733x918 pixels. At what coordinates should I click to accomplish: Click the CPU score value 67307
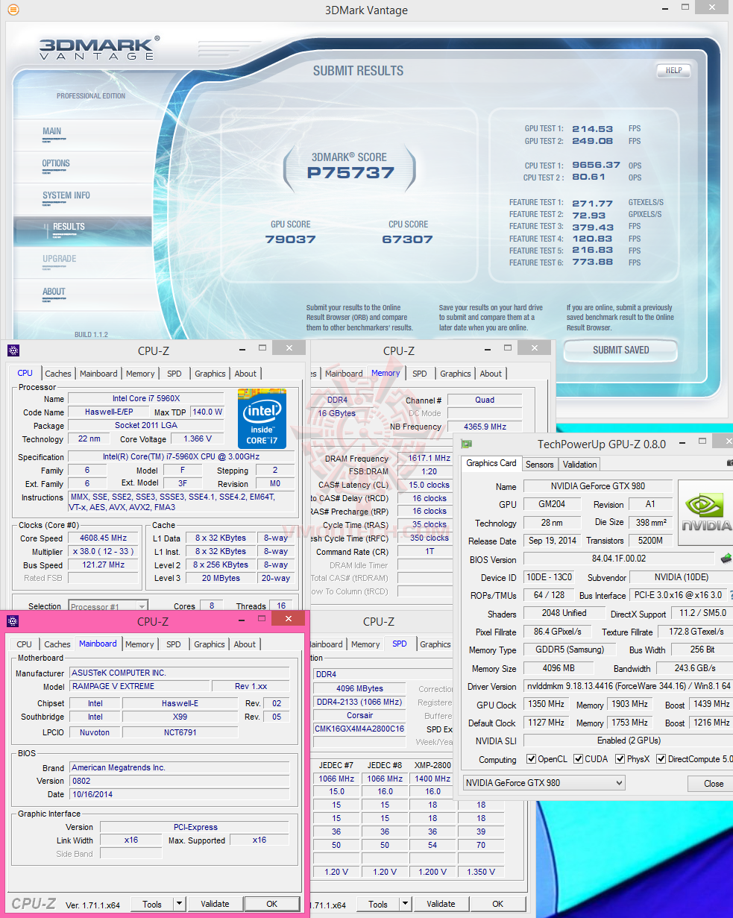click(x=408, y=239)
